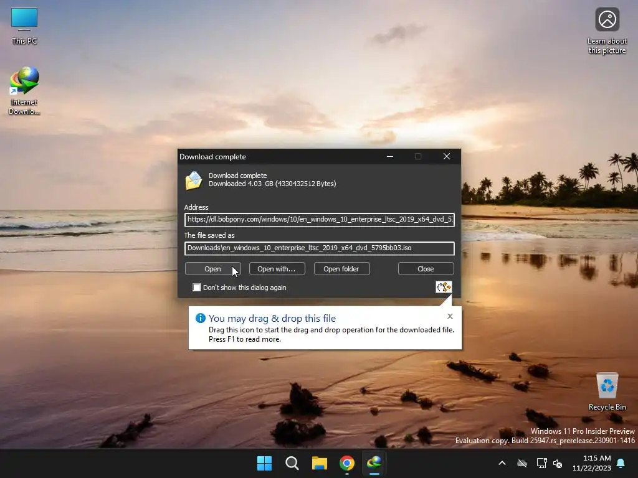
Task: Click the Open folder button
Action: click(341, 269)
